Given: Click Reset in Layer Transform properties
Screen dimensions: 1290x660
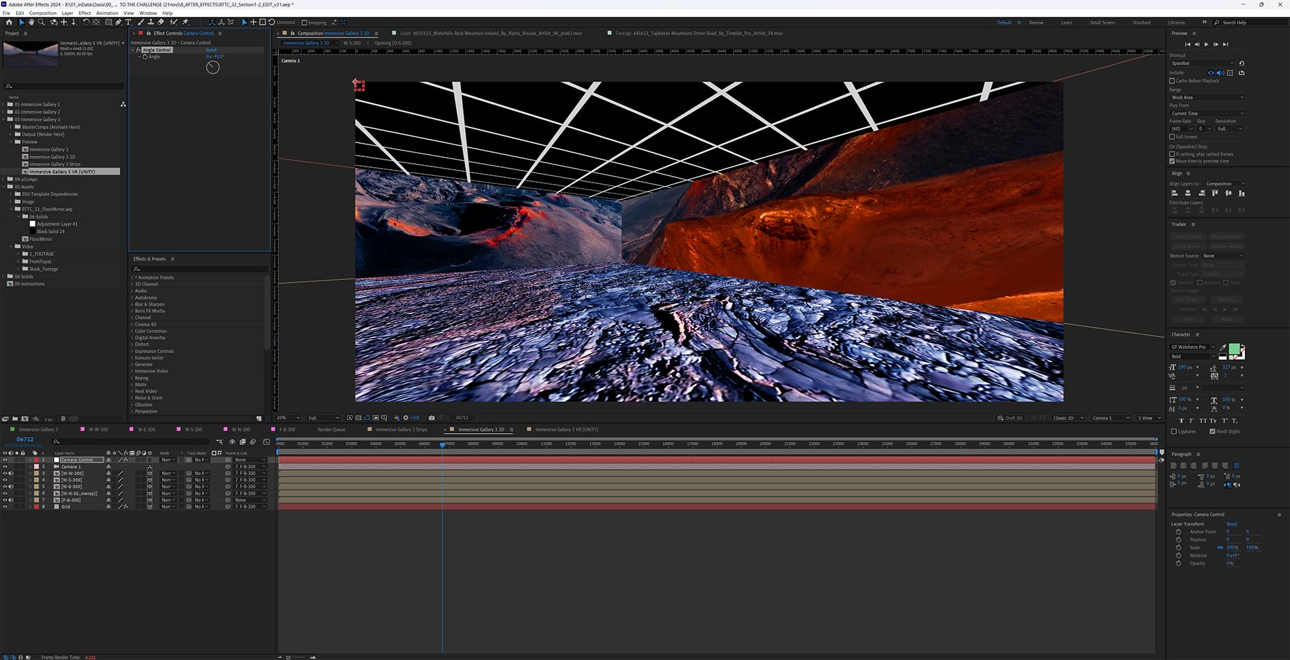Looking at the screenshot, I should click(x=1232, y=524).
